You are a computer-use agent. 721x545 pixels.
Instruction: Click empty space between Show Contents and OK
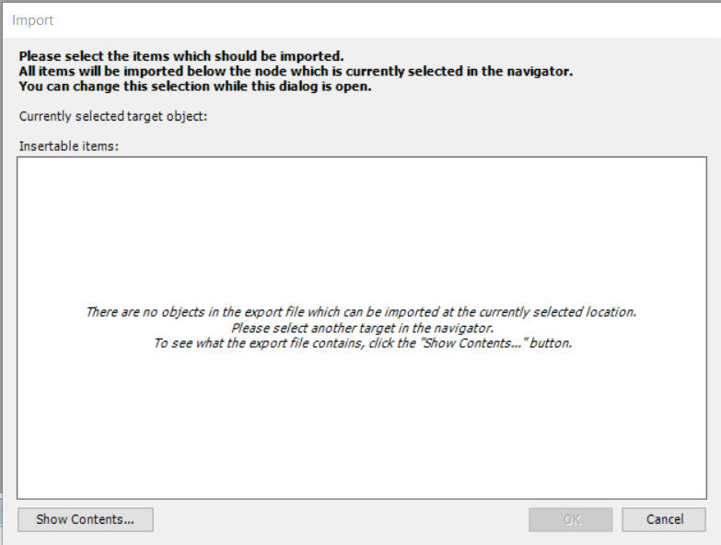(341, 519)
